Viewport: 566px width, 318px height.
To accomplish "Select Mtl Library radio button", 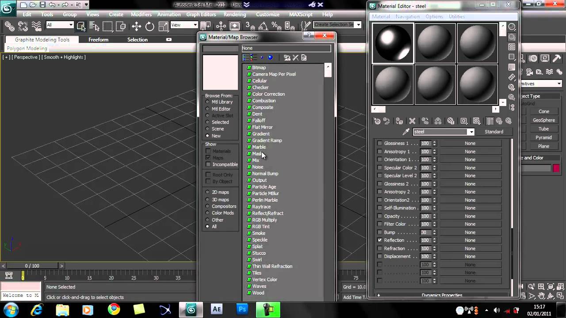I will [207, 102].
